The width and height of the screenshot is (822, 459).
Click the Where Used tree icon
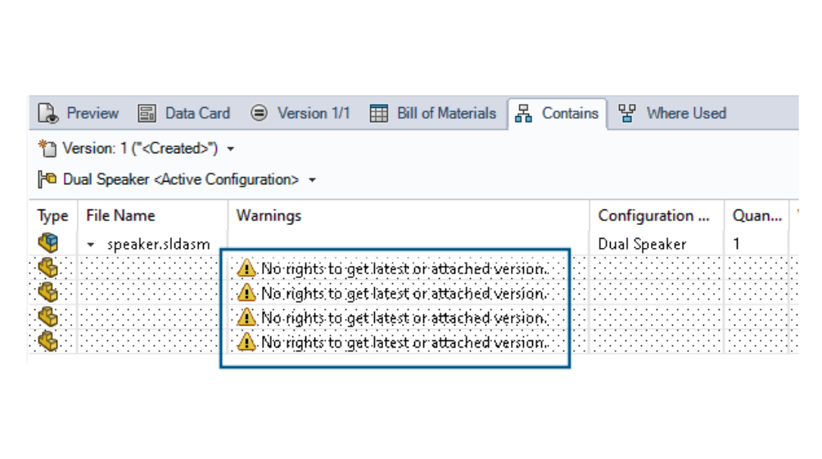tap(627, 113)
